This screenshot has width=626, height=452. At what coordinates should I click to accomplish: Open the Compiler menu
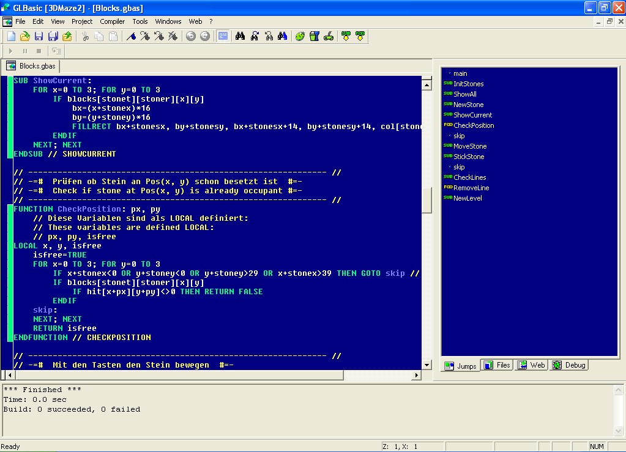(x=112, y=21)
